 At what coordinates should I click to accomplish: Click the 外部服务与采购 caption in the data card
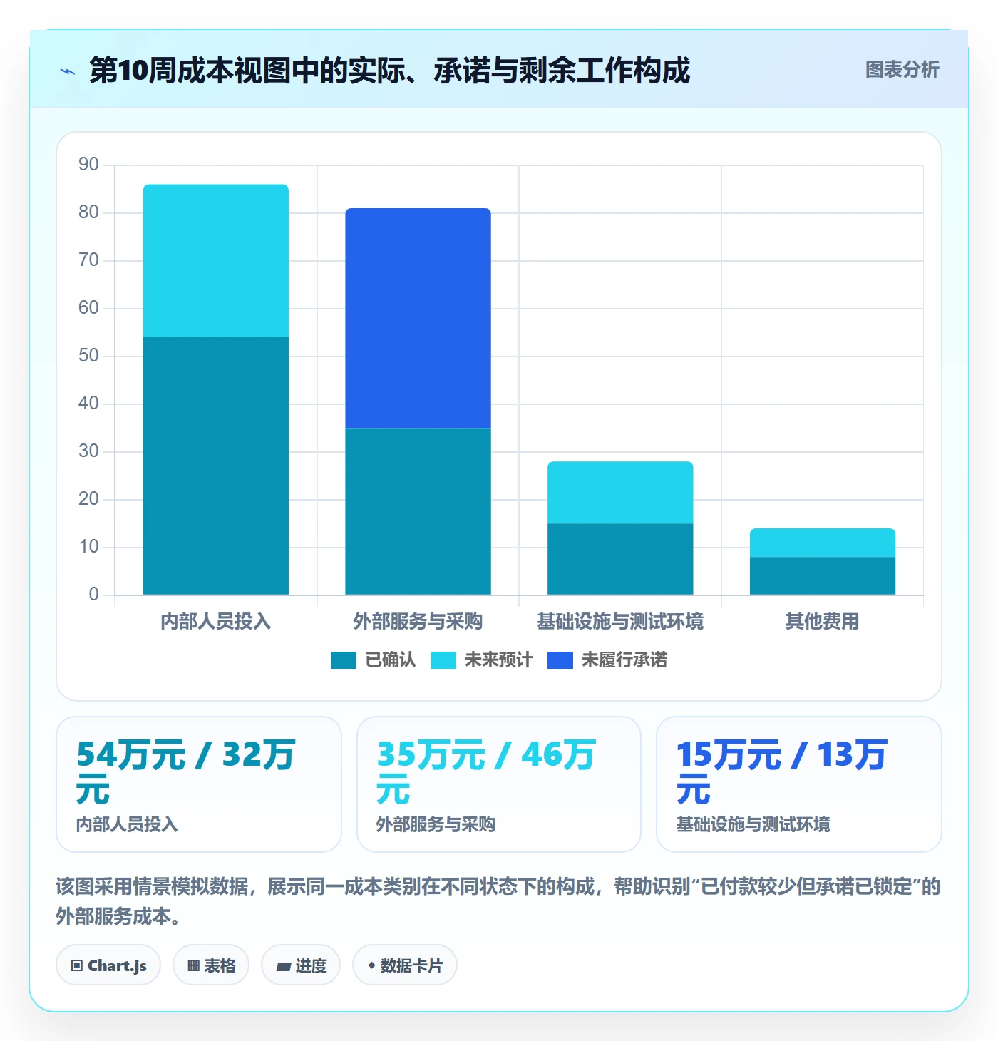pyautogui.click(x=436, y=825)
